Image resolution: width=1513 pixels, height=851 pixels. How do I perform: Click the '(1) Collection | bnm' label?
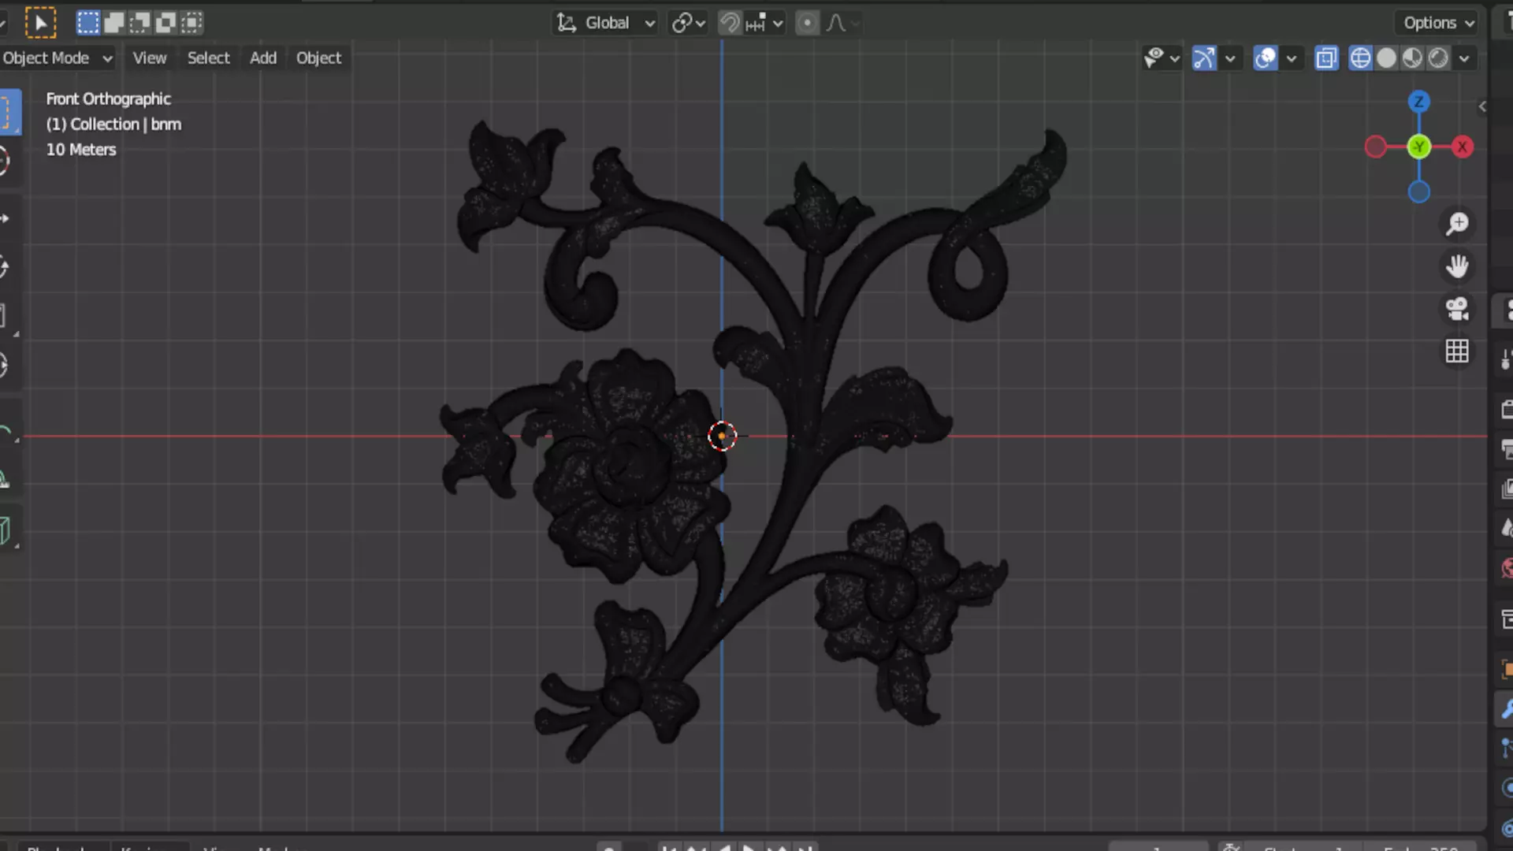point(113,124)
